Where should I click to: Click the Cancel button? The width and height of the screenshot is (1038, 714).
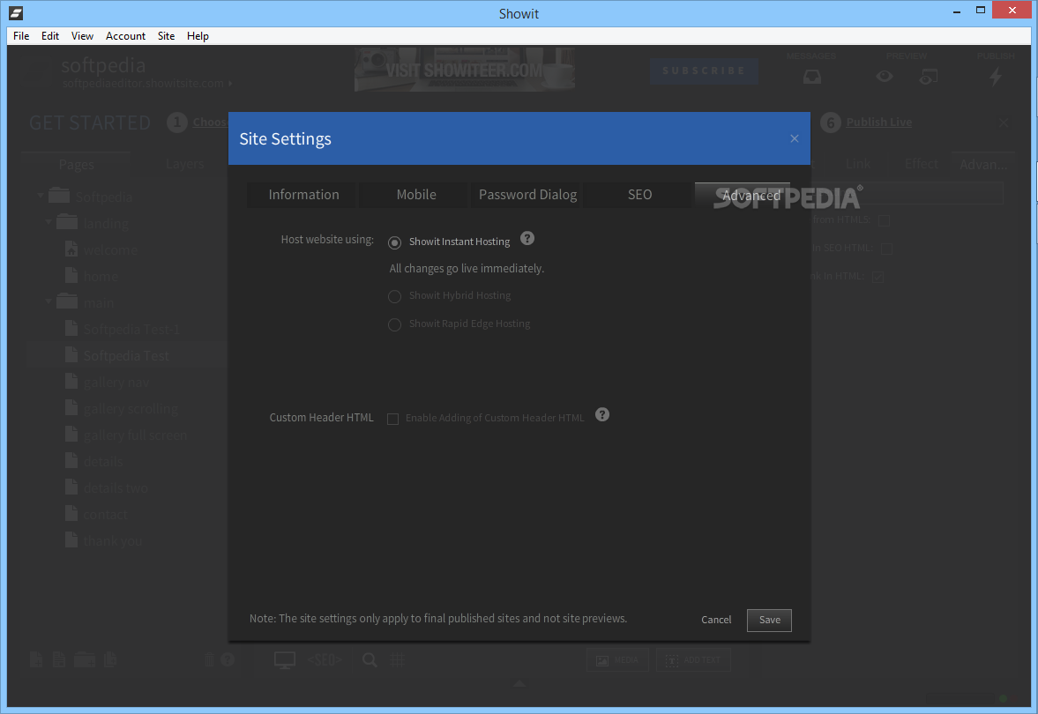[716, 620]
